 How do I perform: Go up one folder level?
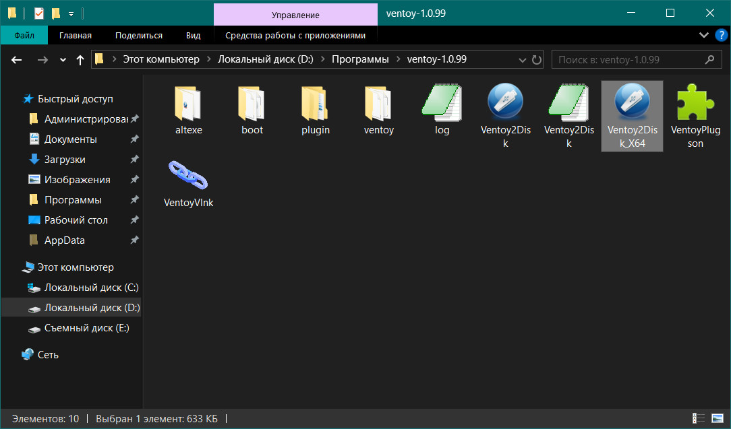coord(80,60)
